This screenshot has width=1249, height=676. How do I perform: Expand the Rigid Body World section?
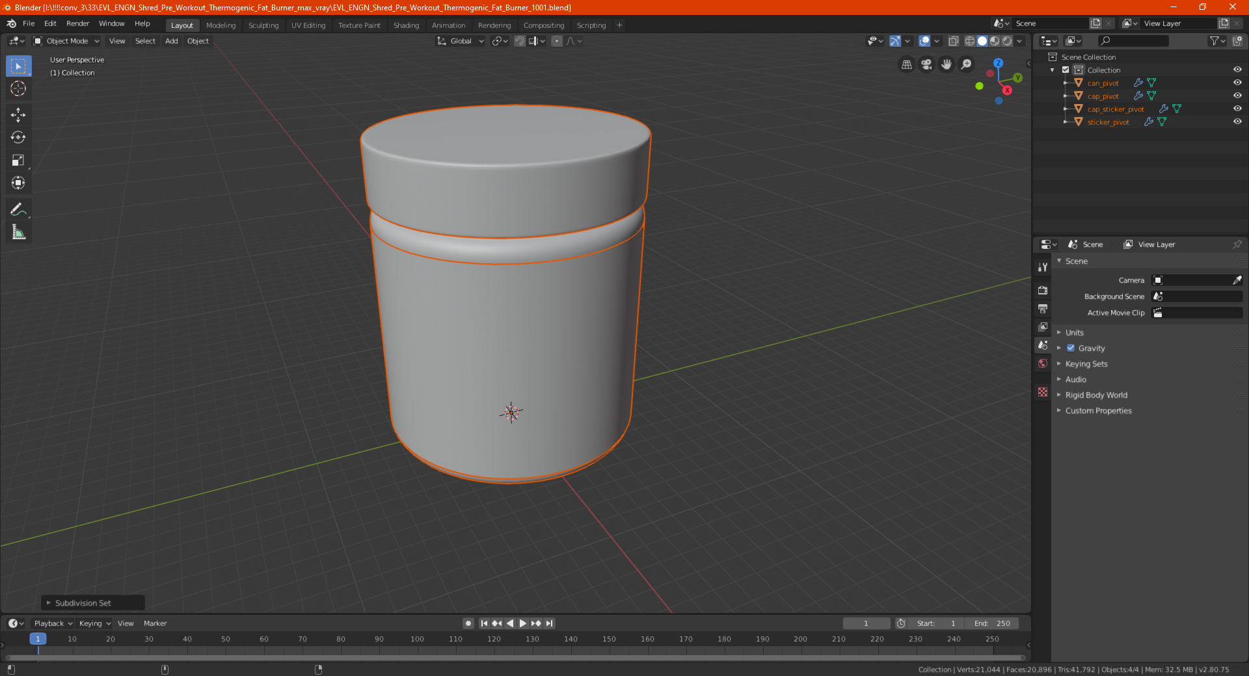point(1095,395)
